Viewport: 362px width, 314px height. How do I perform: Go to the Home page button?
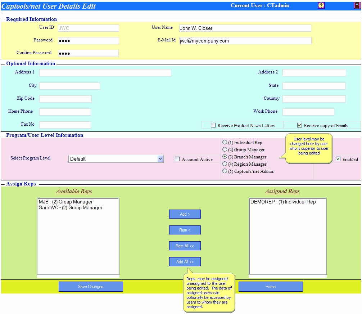(270, 287)
